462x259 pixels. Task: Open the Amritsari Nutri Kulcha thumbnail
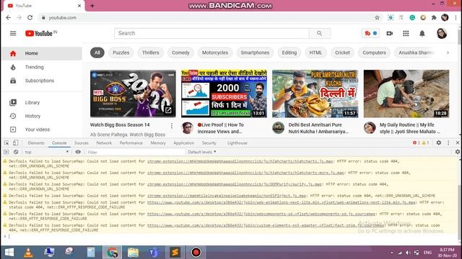click(x=315, y=94)
